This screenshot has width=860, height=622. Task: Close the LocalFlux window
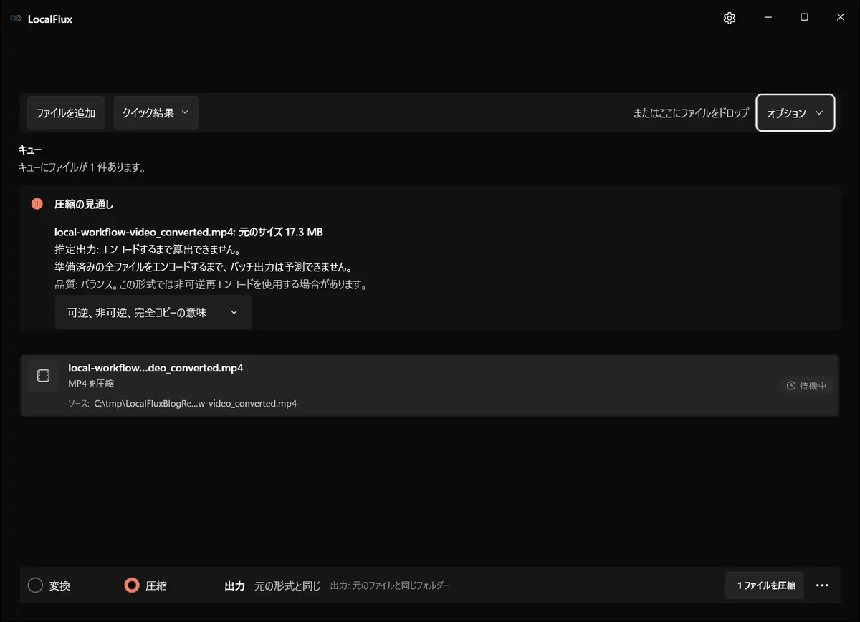coord(841,18)
